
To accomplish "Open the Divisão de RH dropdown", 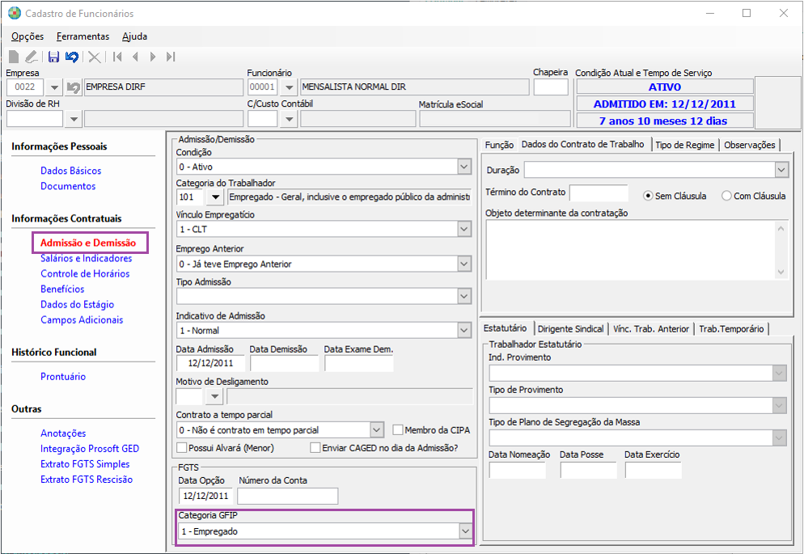I will 74,119.
